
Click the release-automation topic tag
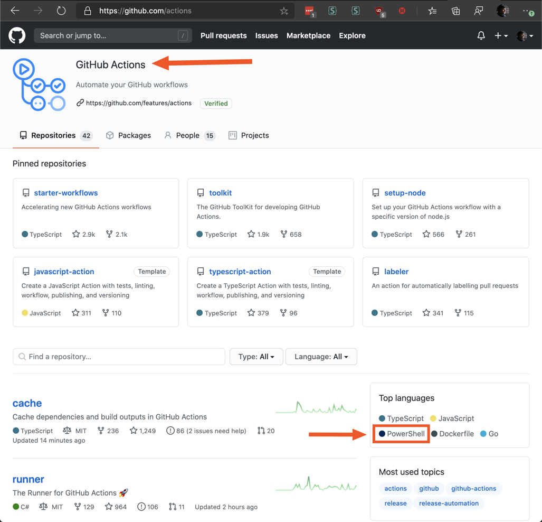tap(449, 504)
